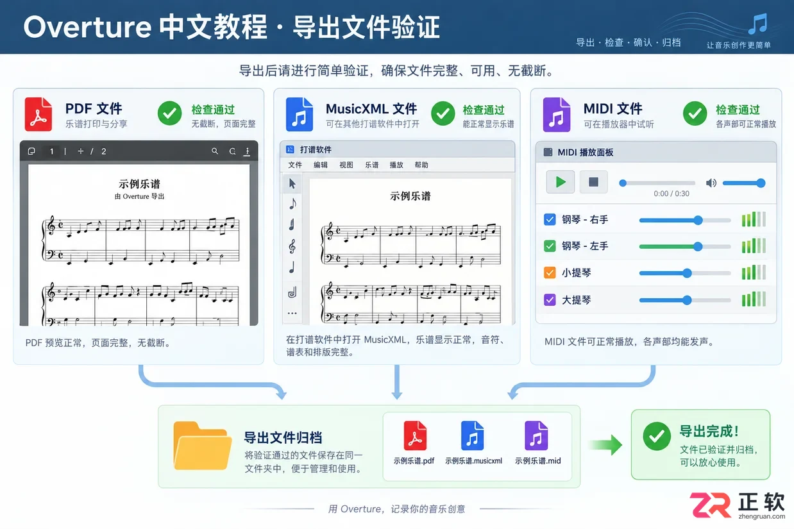Select the quarter note tool below the treble clef
This screenshot has width=794, height=529.
pos(292,267)
